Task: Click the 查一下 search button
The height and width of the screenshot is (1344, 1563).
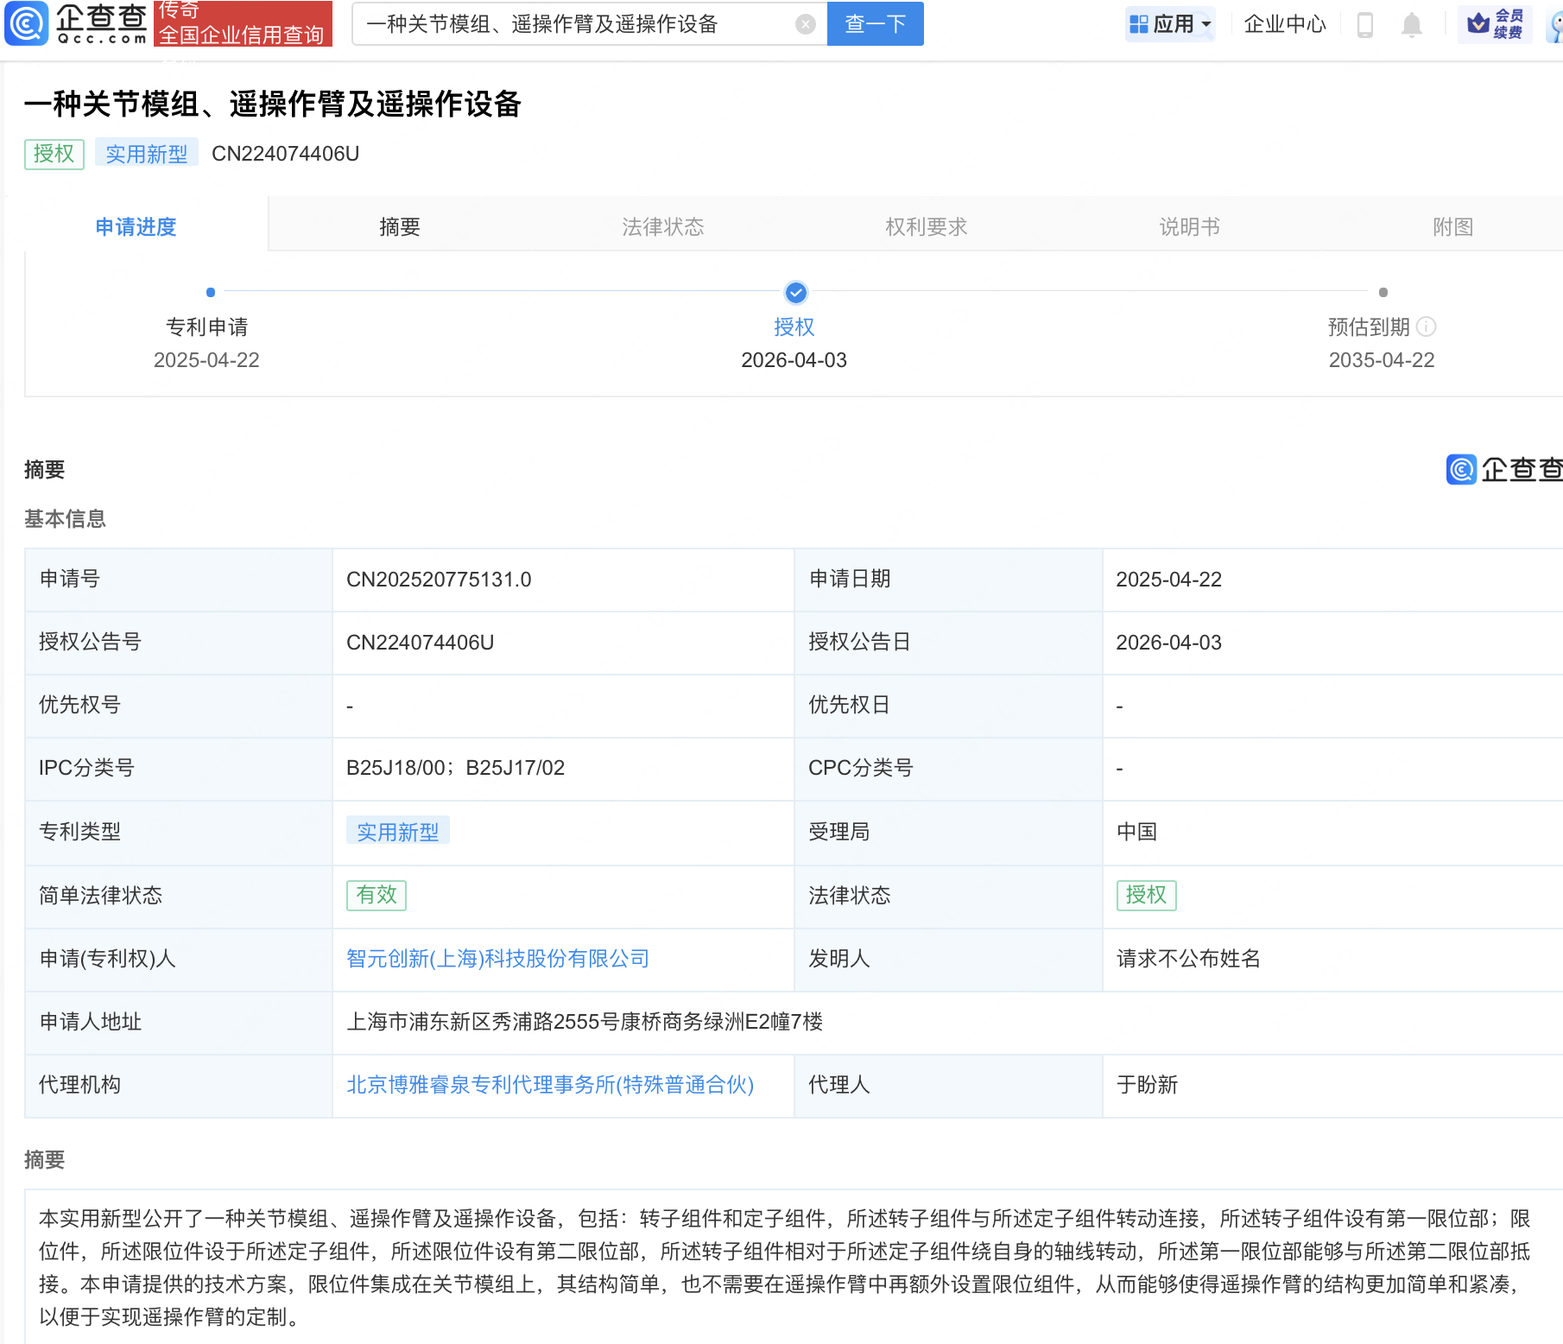Action: 875,24
